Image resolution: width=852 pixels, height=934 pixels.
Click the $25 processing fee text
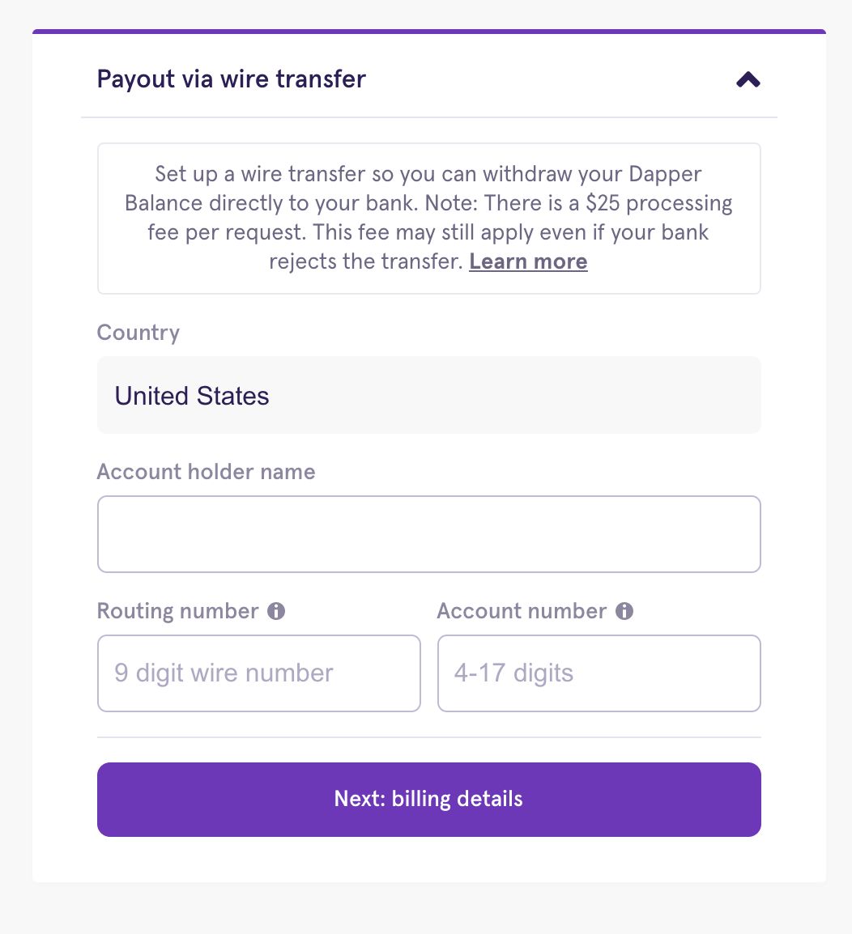pos(658,203)
